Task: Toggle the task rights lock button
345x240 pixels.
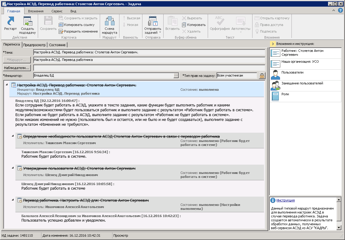Action: pyautogui.click(x=261, y=76)
